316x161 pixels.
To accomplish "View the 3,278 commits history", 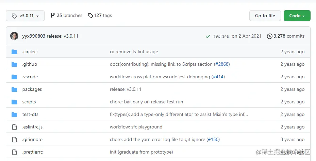I will click(289, 36).
